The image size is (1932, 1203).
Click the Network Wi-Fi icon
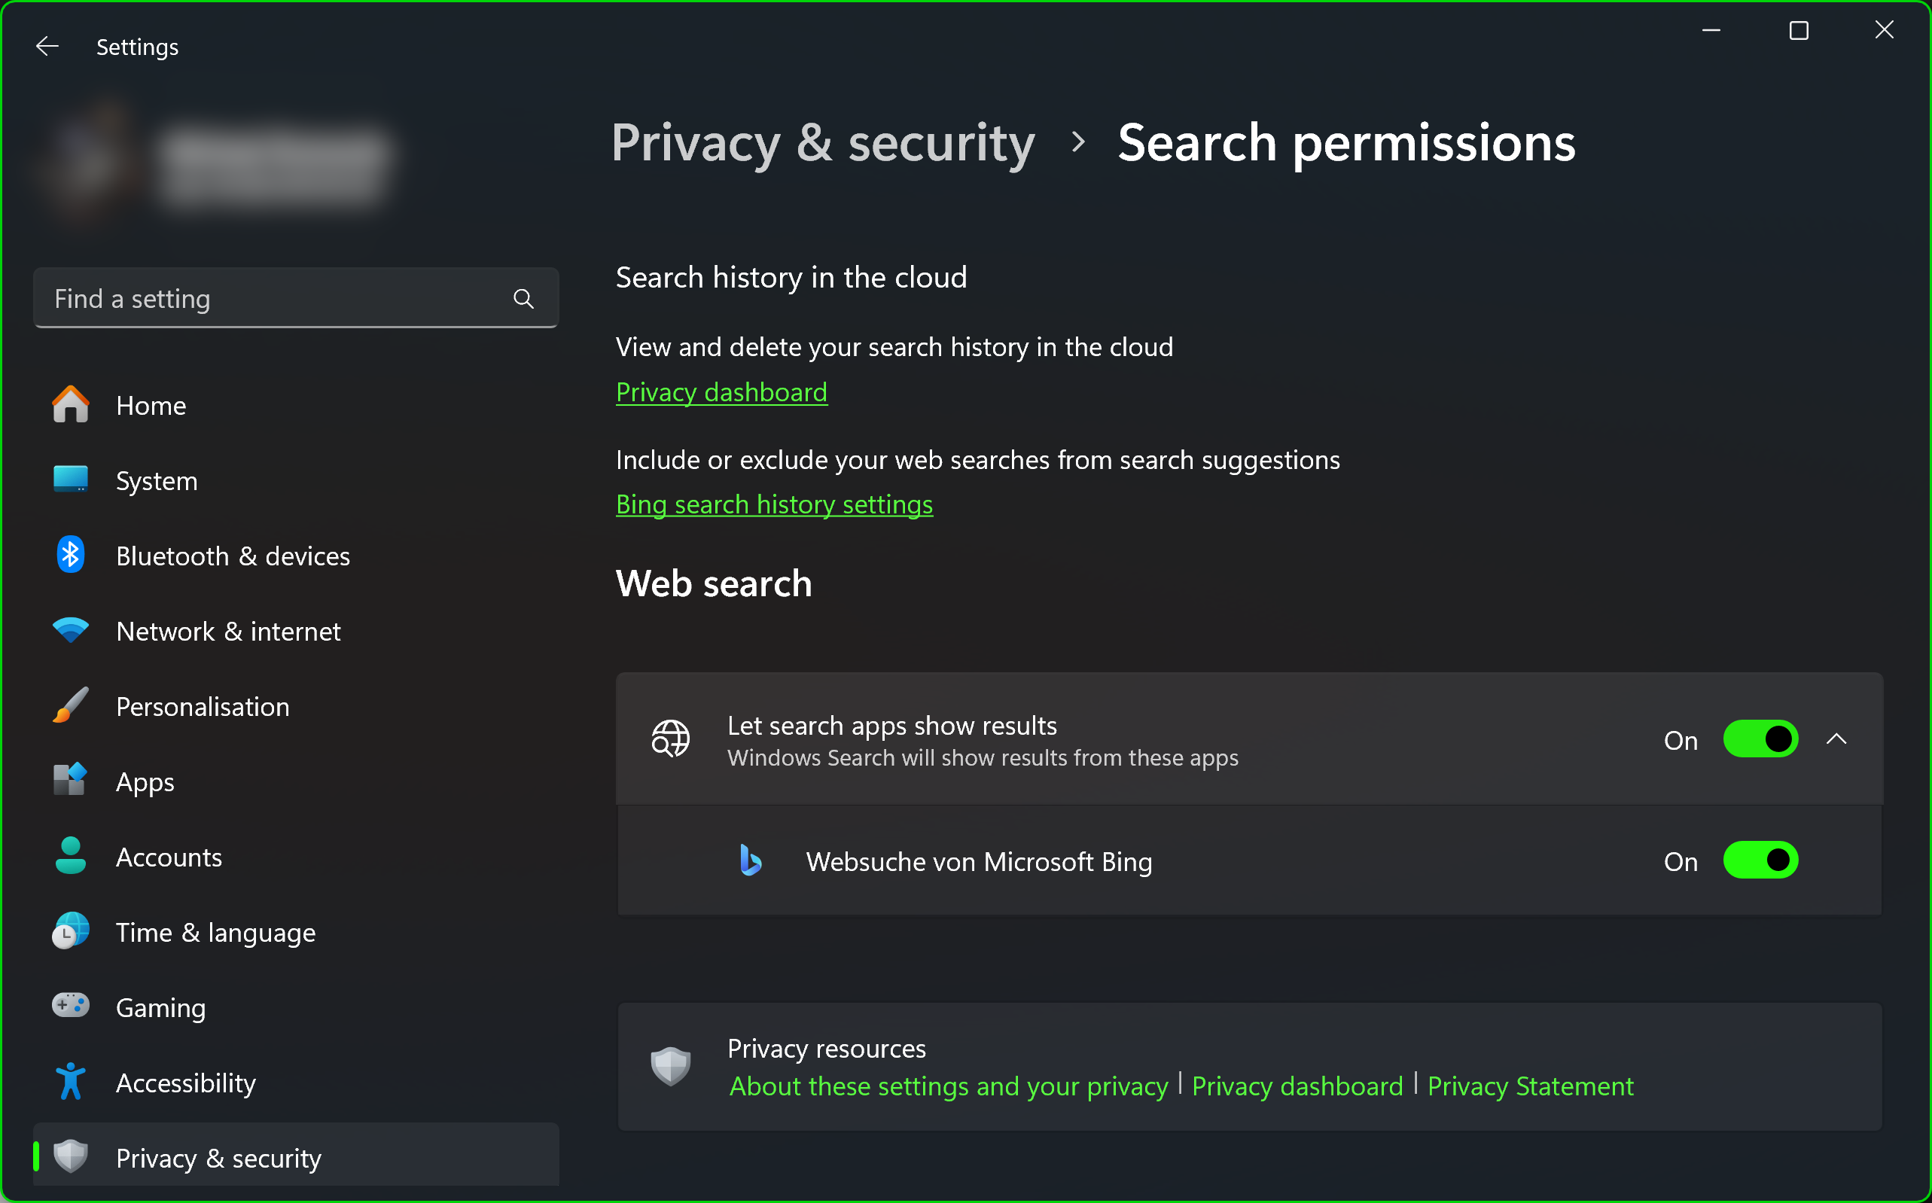pyautogui.click(x=71, y=630)
